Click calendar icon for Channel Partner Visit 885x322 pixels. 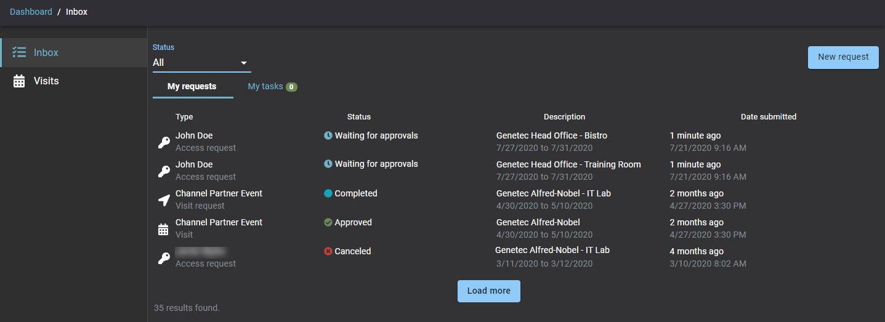[163, 229]
